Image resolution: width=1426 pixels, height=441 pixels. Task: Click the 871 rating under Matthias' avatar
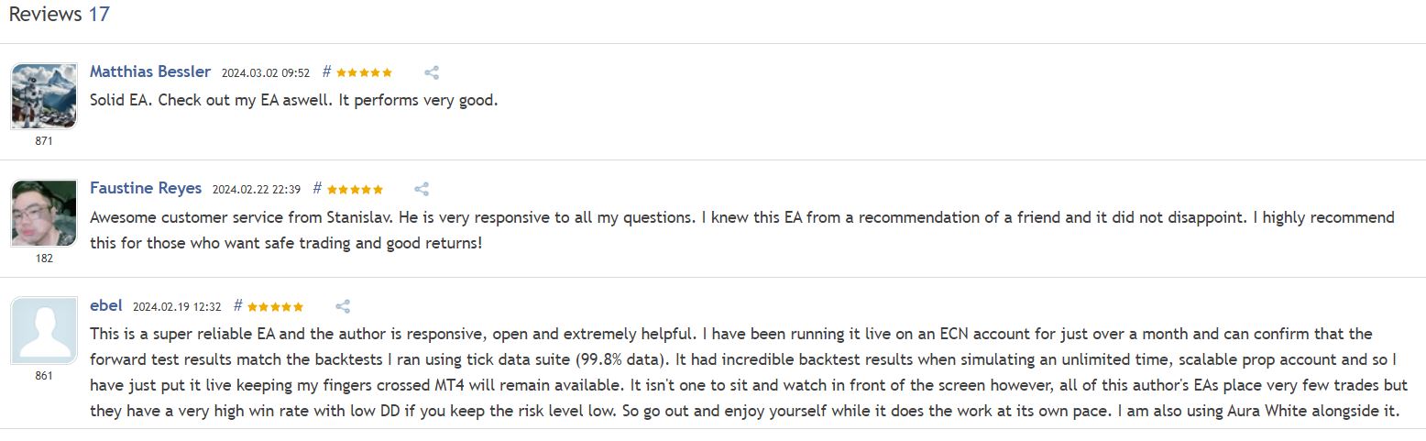pos(44,141)
